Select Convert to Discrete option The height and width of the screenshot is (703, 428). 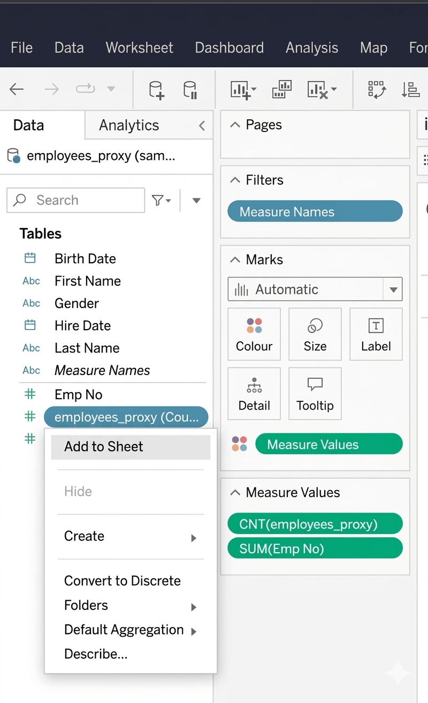(x=123, y=581)
